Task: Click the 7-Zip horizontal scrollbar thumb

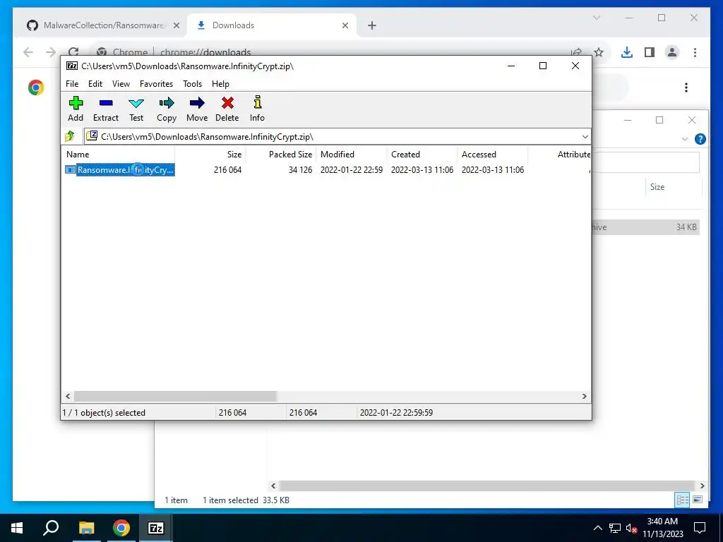Action: tap(175, 396)
